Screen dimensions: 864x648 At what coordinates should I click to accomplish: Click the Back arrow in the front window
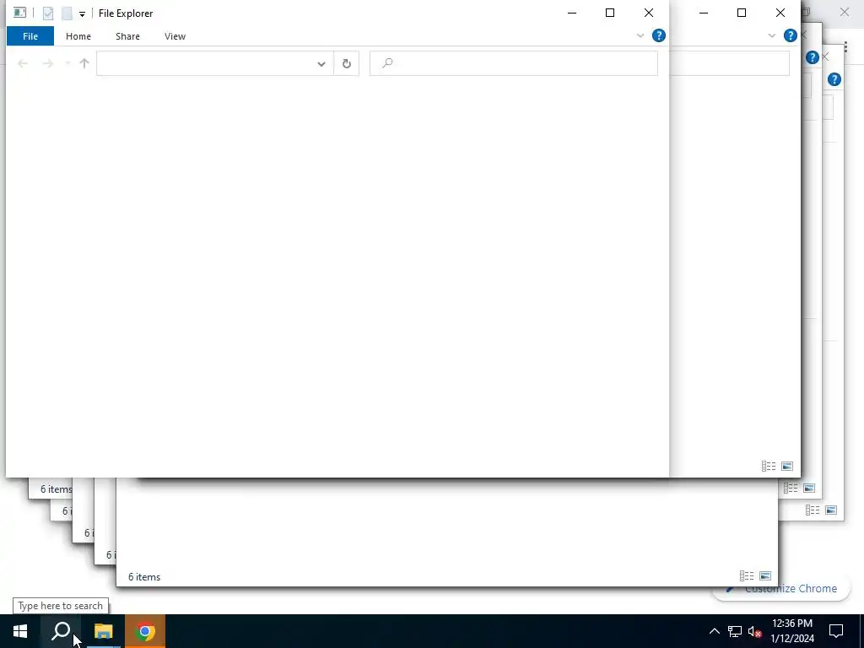point(23,63)
